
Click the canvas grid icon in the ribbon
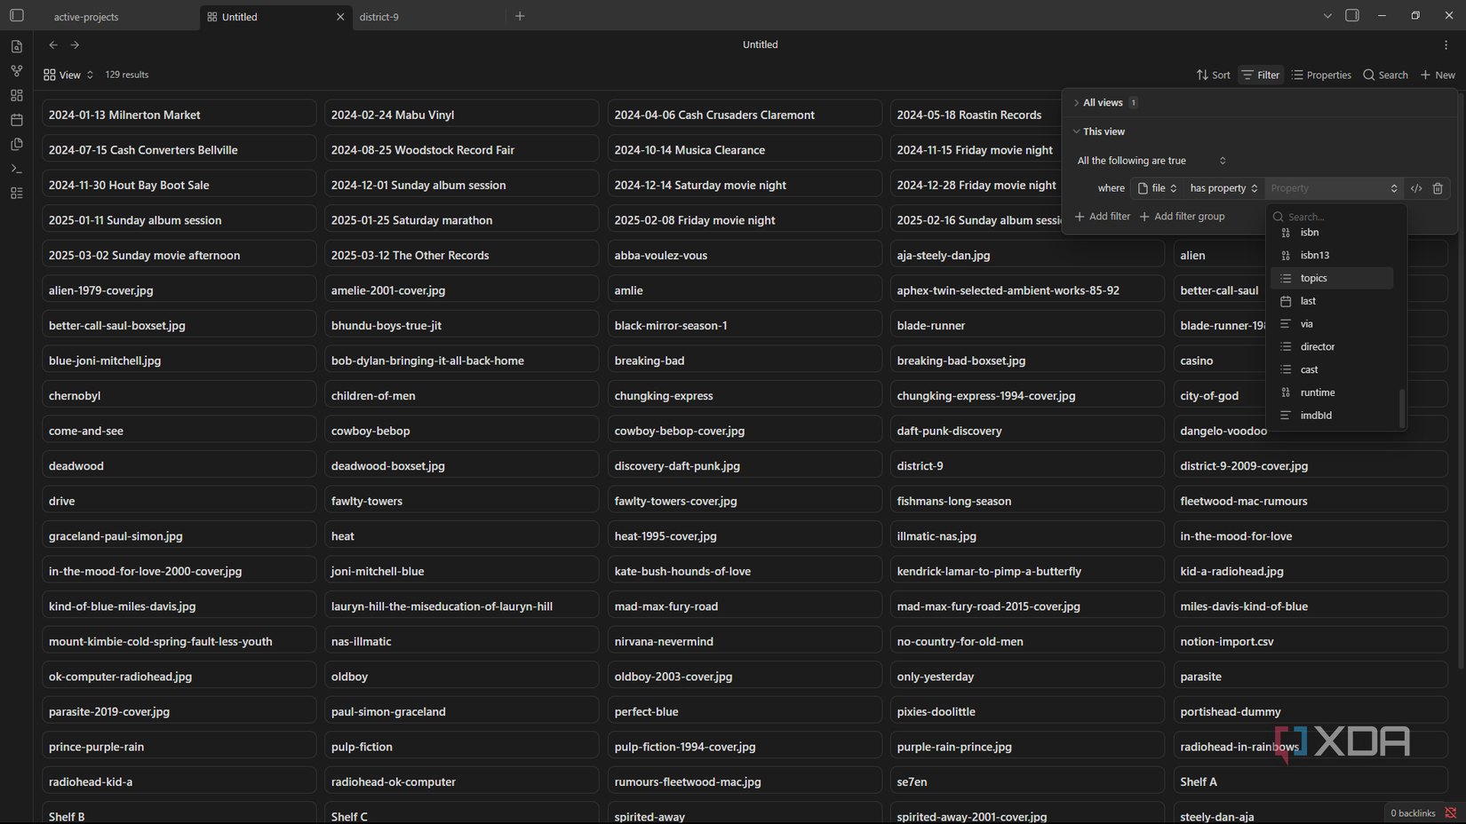point(17,95)
